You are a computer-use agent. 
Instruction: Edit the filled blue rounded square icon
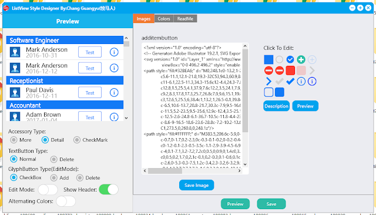(280, 92)
